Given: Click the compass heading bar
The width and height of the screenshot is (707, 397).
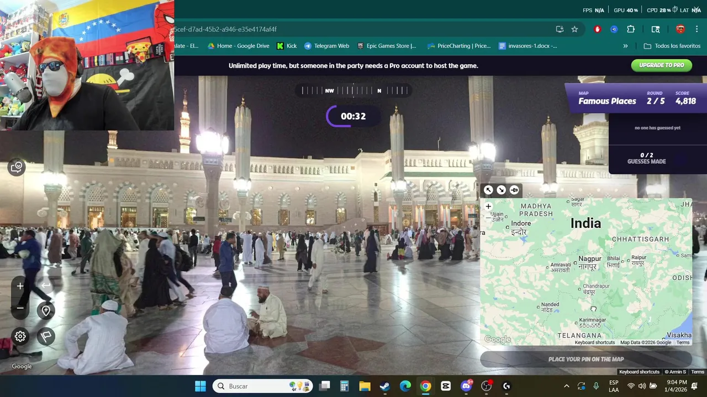Looking at the screenshot, I should [353, 90].
